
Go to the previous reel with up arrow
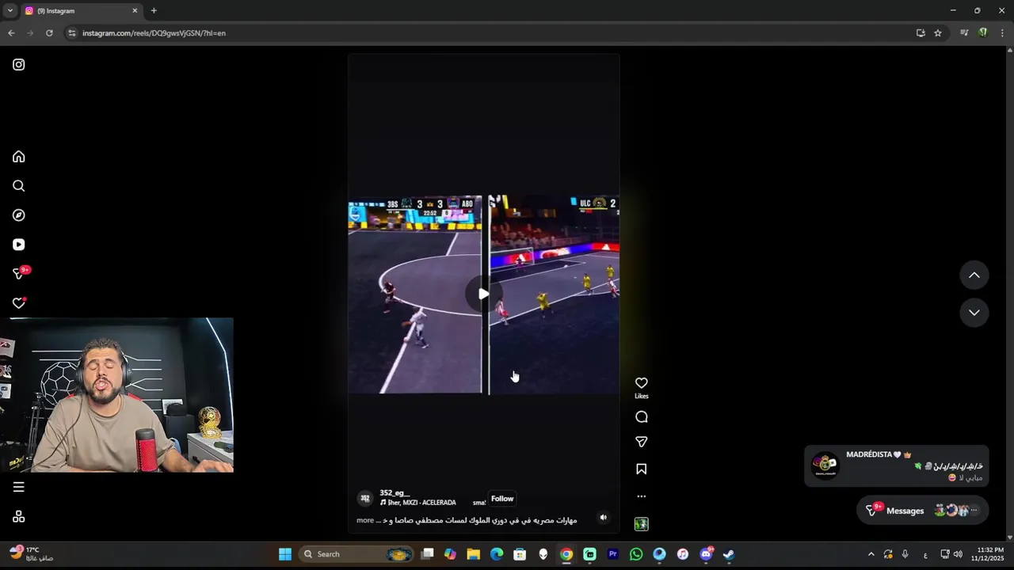click(974, 275)
